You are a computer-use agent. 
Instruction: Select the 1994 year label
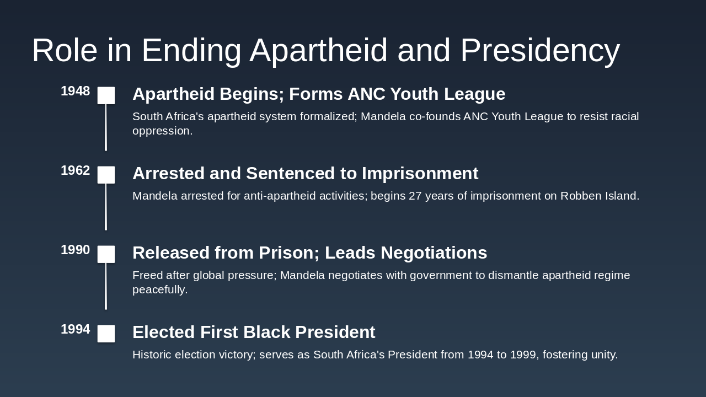pyautogui.click(x=75, y=330)
